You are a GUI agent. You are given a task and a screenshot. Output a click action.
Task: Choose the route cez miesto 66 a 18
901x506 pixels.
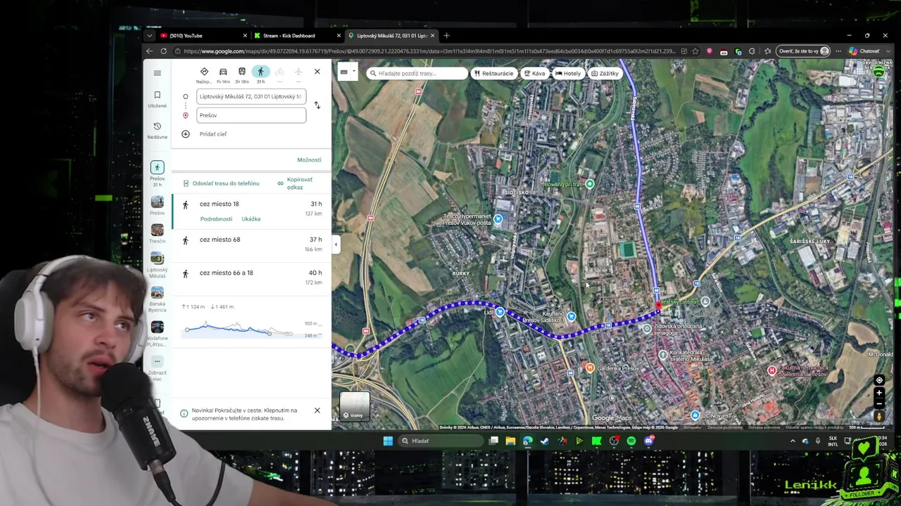point(251,278)
